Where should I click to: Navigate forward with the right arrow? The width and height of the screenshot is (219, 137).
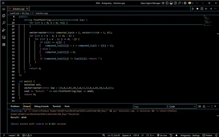point(211,9)
